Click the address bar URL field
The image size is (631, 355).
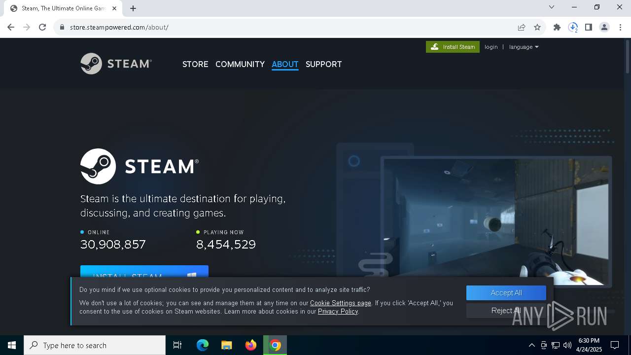point(291,27)
